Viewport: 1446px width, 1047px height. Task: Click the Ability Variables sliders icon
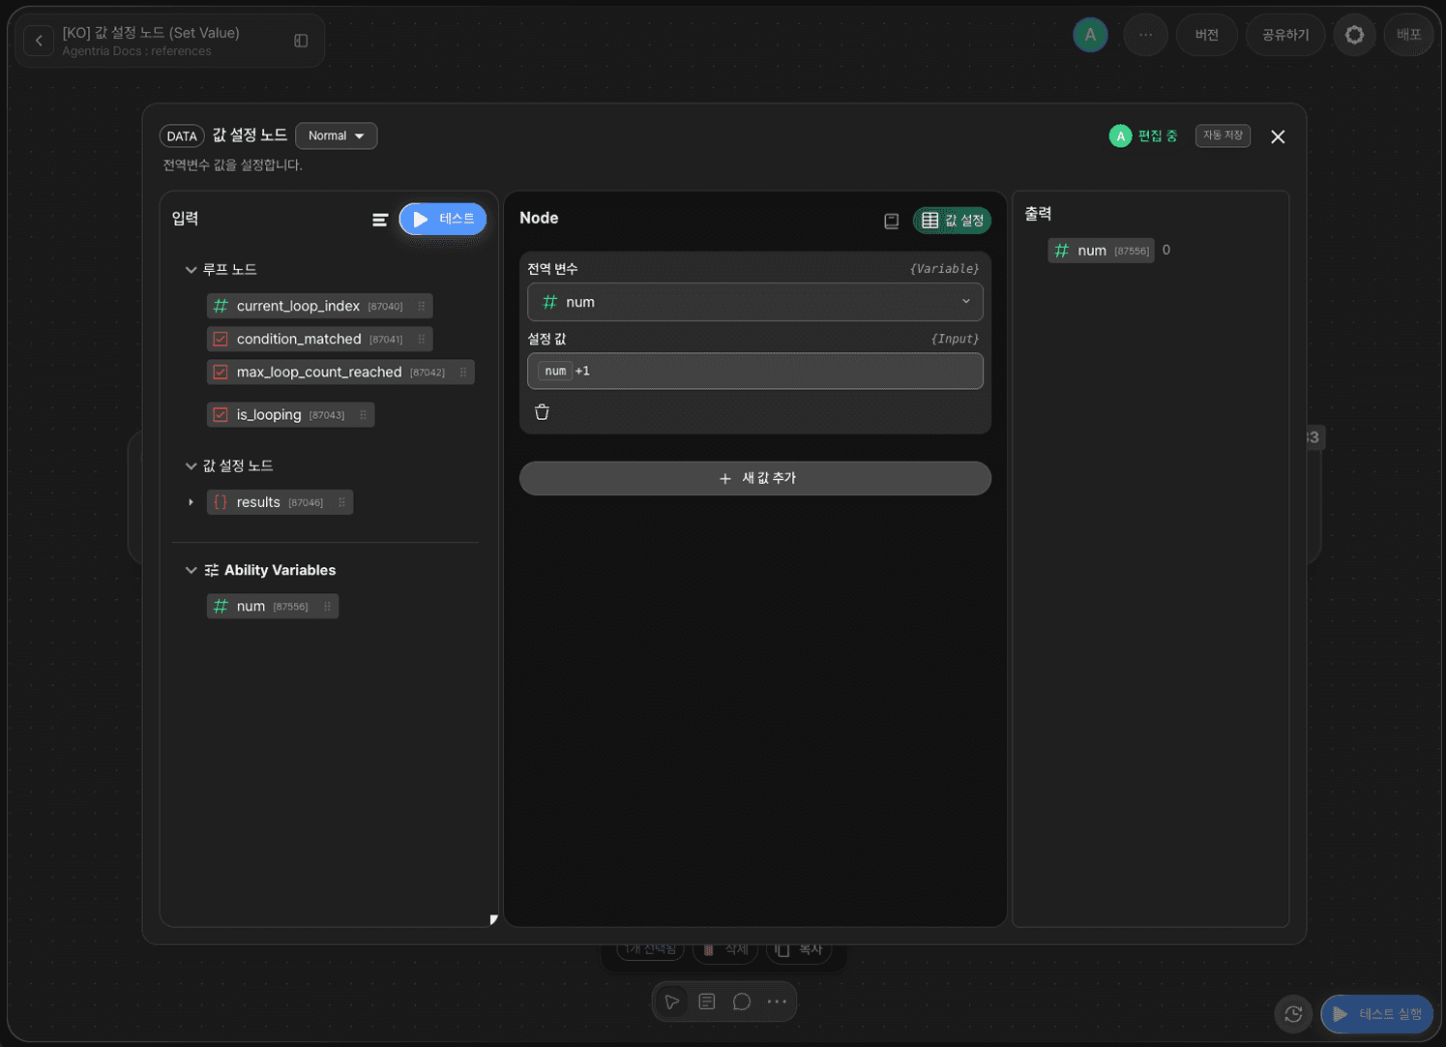(x=212, y=571)
